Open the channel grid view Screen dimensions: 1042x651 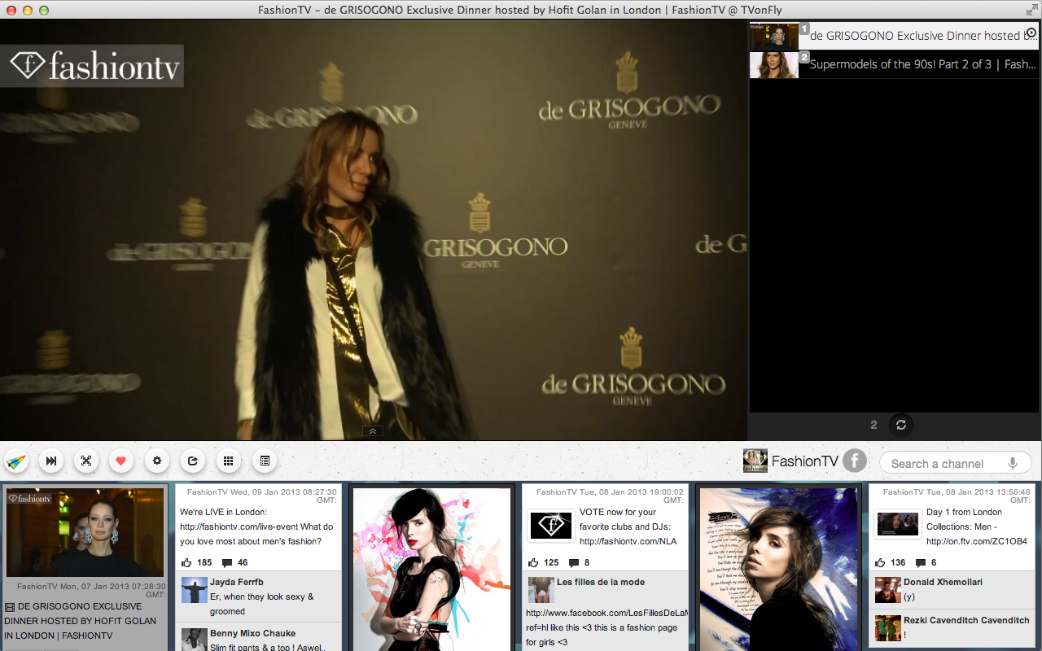229,461
